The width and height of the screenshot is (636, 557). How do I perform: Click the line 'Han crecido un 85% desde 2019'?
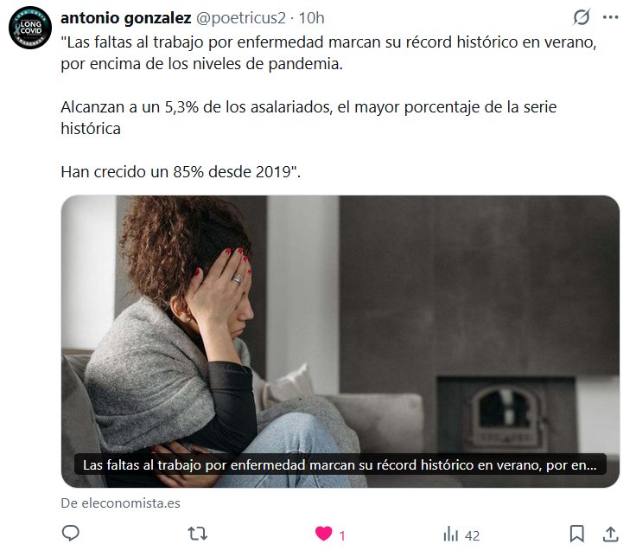(181, 172)
